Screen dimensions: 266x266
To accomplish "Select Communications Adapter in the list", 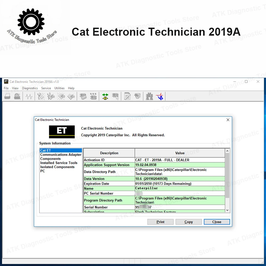I will 61,155.
